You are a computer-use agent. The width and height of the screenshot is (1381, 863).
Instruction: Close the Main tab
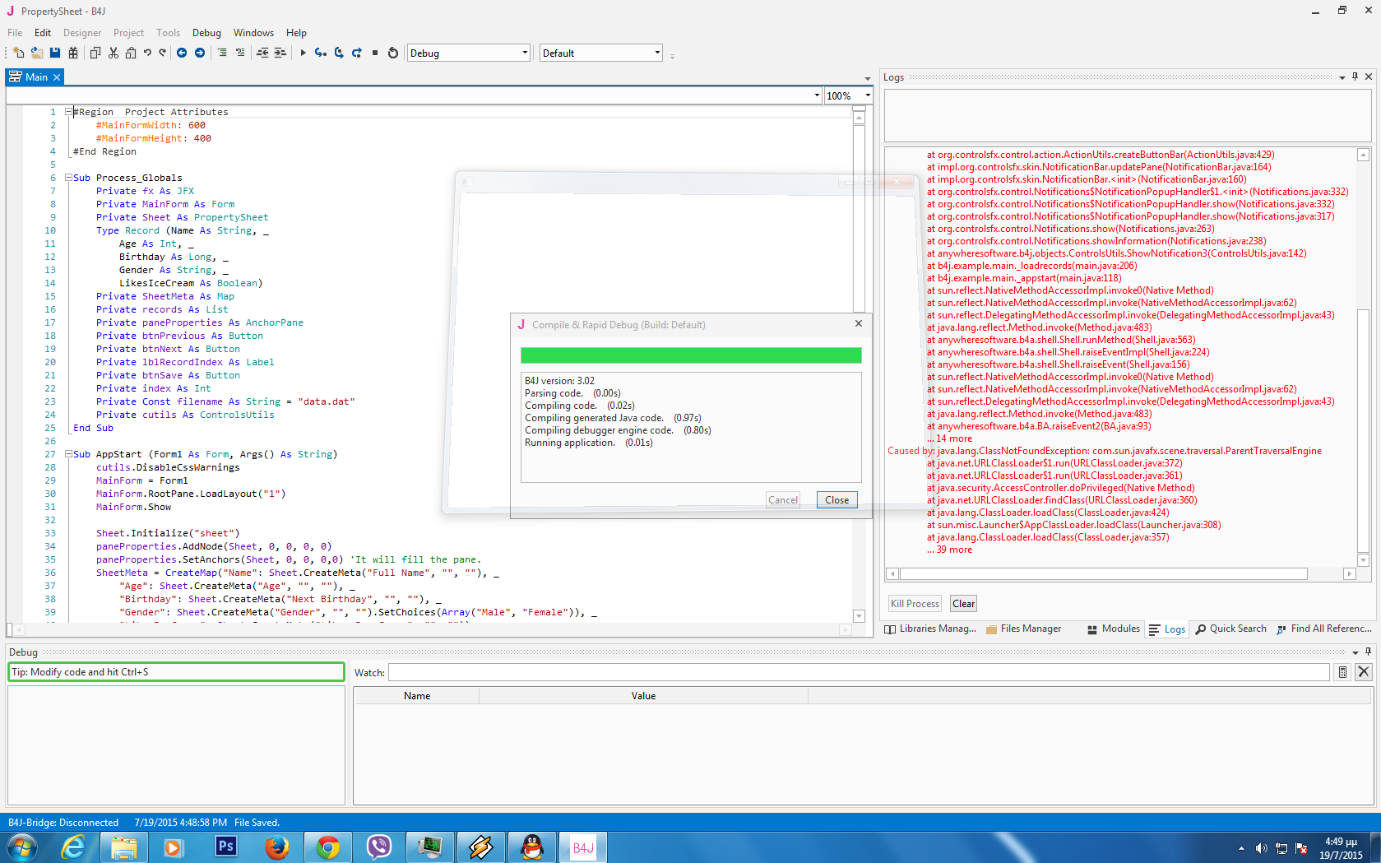tap(57, 77)
